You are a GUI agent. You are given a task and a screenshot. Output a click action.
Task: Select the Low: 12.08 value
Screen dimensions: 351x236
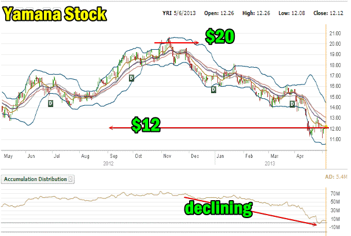pyautogui.click(x=291, y=13)
